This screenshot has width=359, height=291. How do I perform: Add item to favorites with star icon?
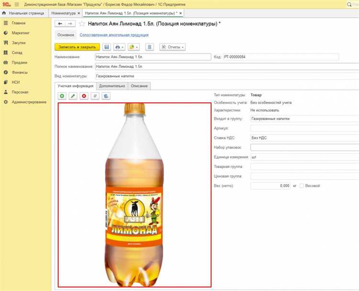[x=82, y=24]
